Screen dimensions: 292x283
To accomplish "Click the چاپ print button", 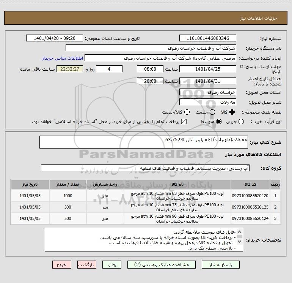I will (x=112, y=265).
